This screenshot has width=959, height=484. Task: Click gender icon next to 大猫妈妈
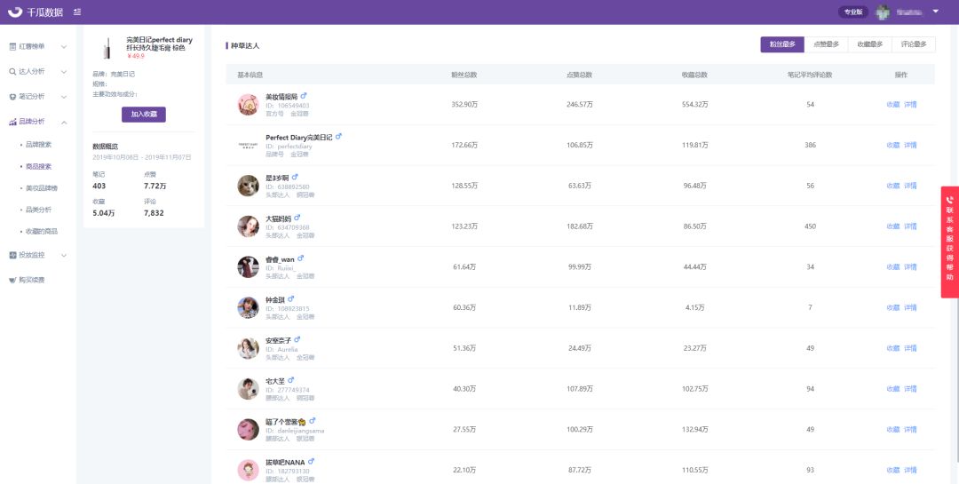(297, 218)
